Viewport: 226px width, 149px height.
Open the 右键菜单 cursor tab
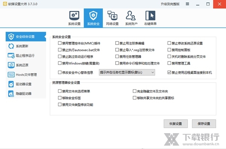click(x=150, y=15)
